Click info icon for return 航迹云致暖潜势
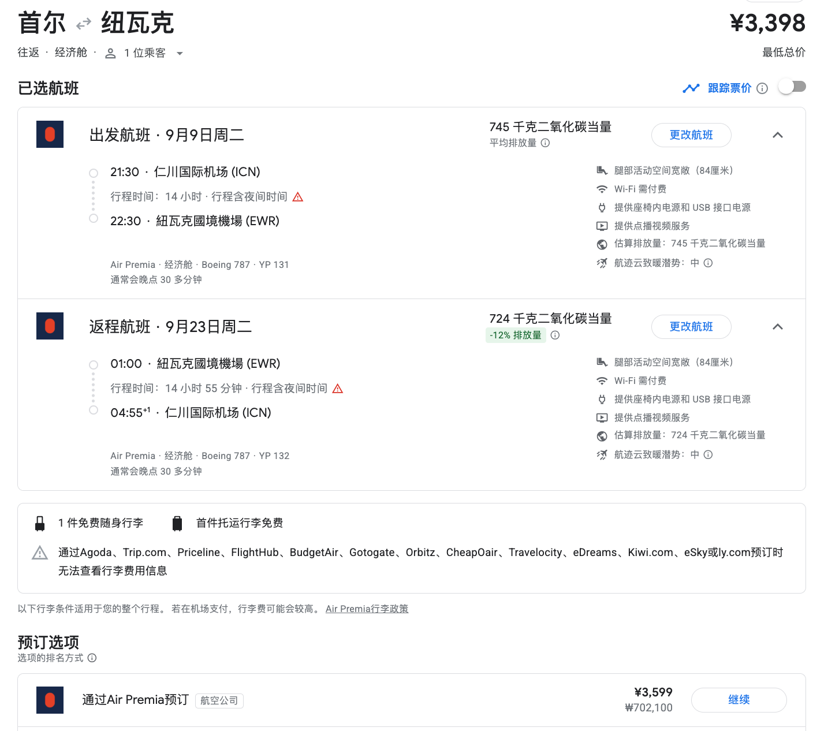The image size is (813, 731). point(708,455)
